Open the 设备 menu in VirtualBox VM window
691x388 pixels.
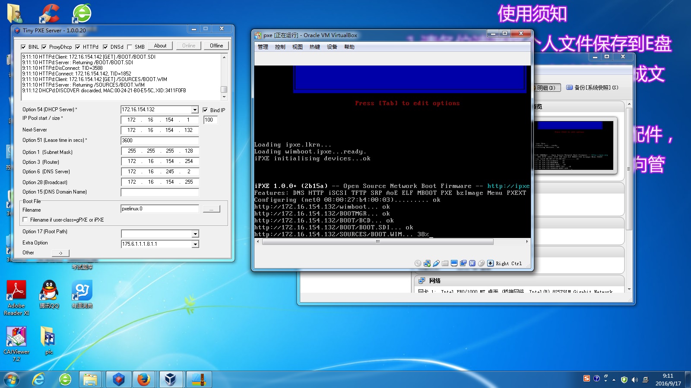pyautogui.click(x=332, y=47)
